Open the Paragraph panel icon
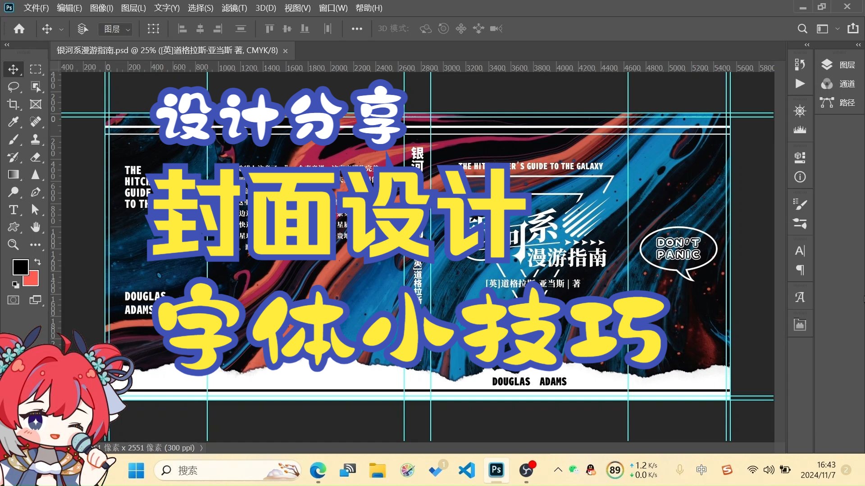865x486 pixels. pyautogui.click(x=800, y=270)
